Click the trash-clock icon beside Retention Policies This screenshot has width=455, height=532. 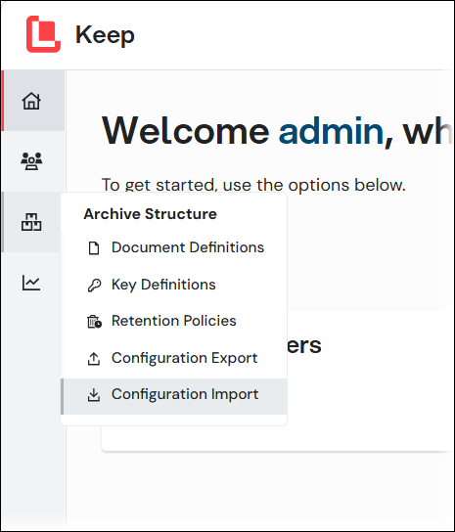pyautogui.click(x=94, y=322)
